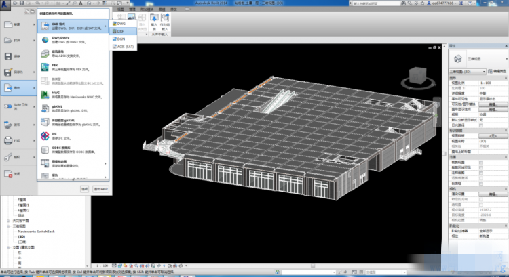Screen dimensions: 509x277
Task: Click Edit button for visibility/graphics overrides
Action: (493, 104)
